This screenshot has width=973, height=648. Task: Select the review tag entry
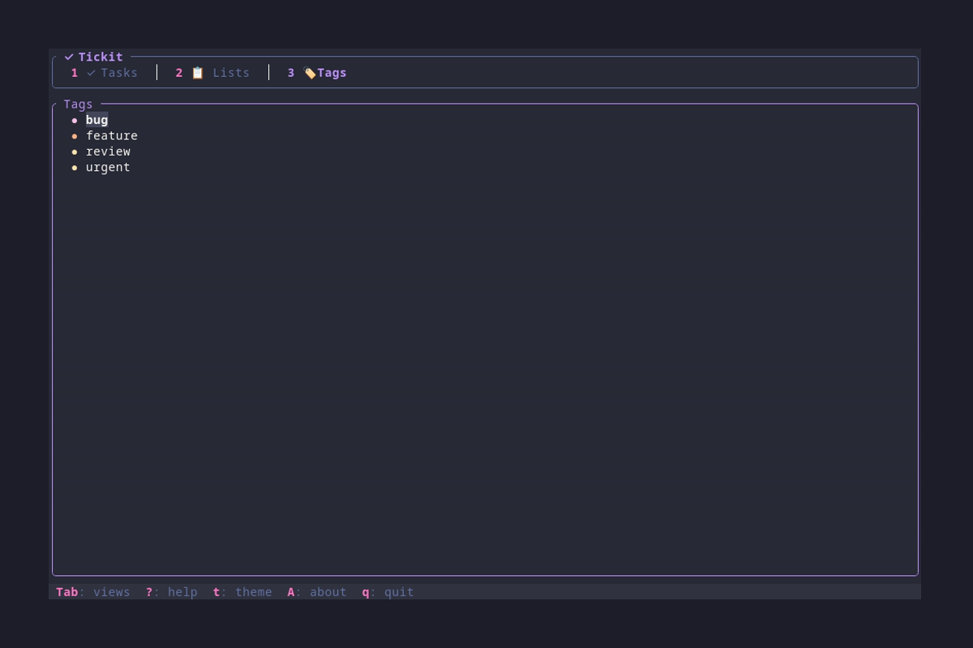coord(108,151)
